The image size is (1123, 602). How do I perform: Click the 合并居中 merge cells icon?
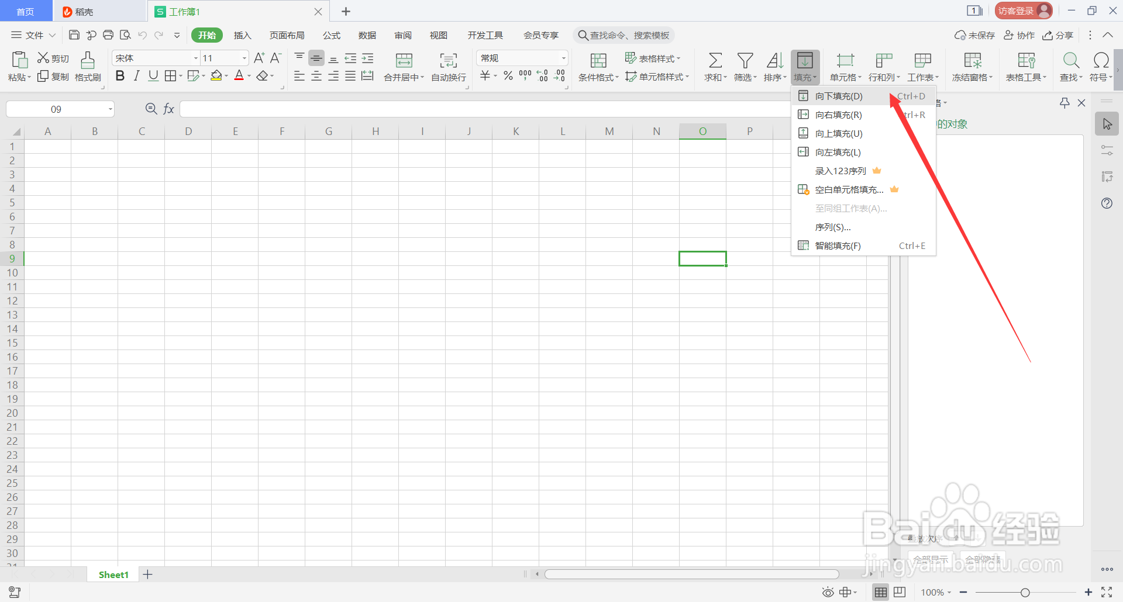pyautogui.click(x=403, y=61)
